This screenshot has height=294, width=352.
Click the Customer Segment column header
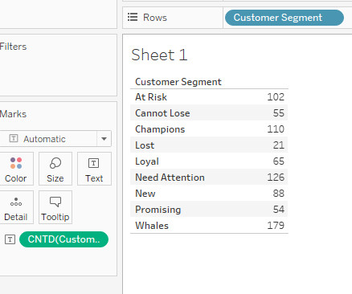178,82
